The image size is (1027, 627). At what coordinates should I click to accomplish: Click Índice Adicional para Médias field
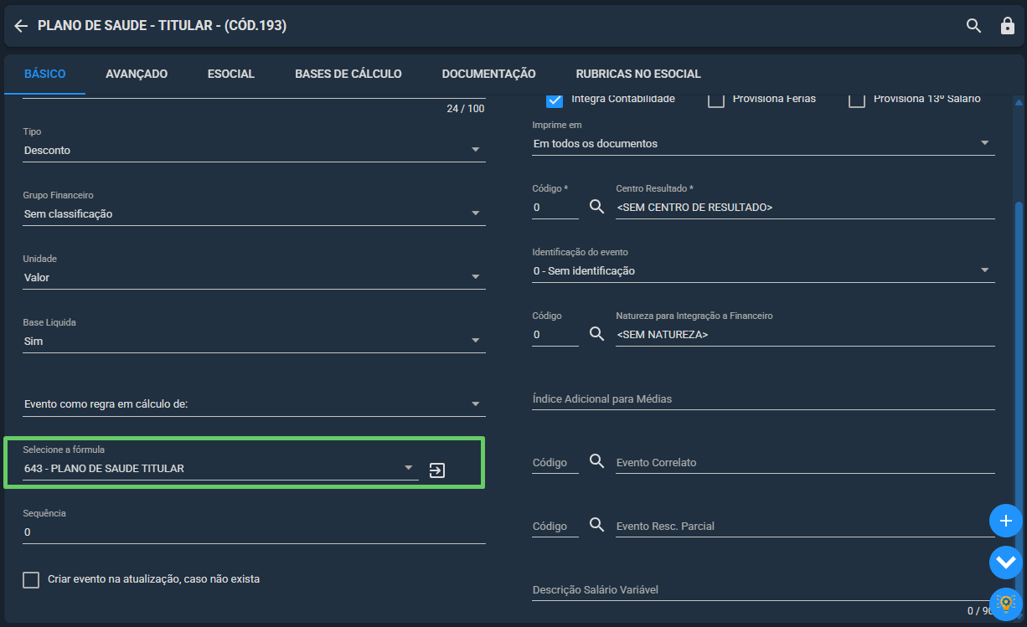click(x=763, y=399)
